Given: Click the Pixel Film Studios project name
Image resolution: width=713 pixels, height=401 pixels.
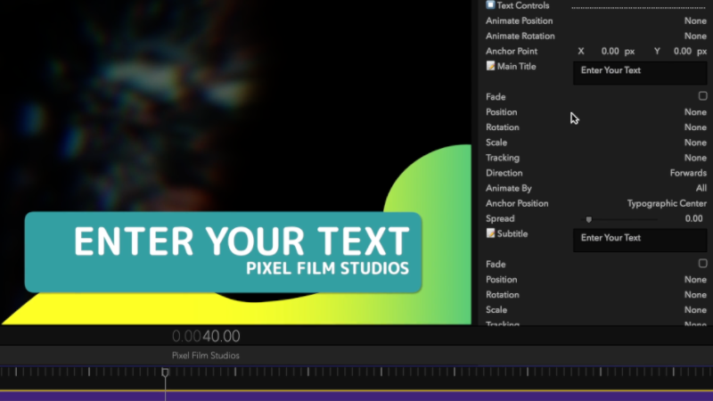Looking at the screenshot, I should tap(206, 356).
